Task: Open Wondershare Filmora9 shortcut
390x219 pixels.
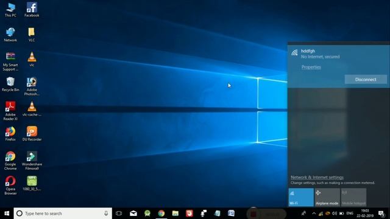Action: pyautogui.click(x=32, y=161)
